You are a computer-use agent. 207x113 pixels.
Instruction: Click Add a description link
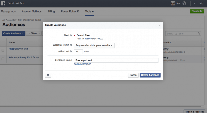point(82,64)
